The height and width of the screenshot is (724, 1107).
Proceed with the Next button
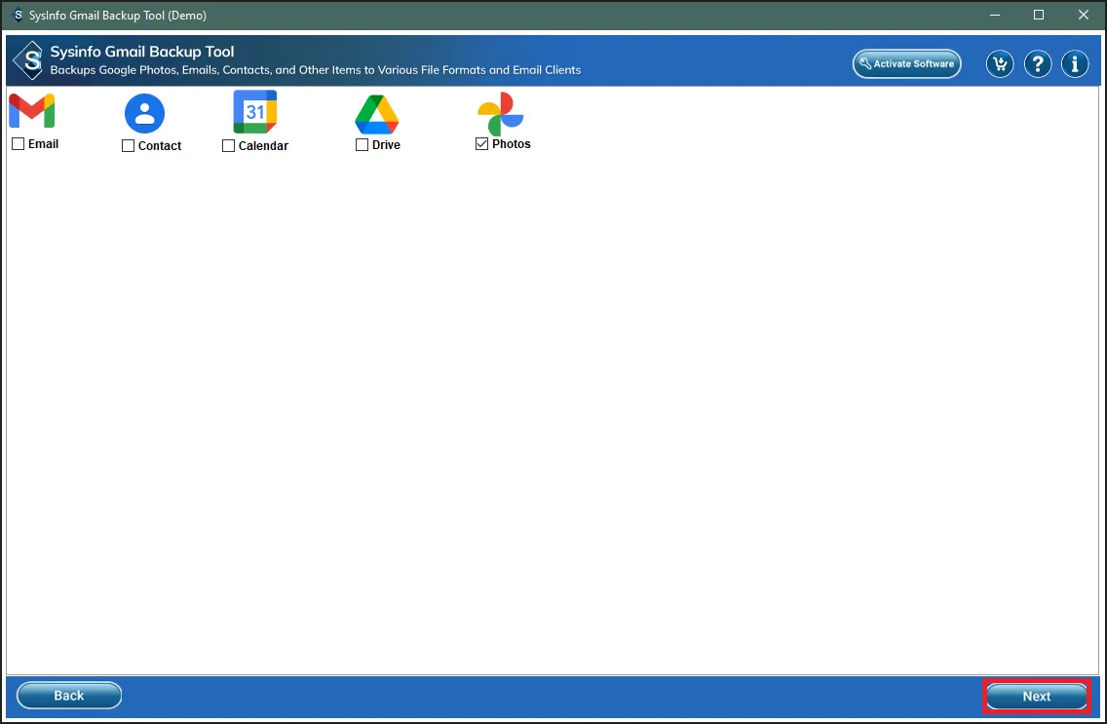pos(1037,696)
